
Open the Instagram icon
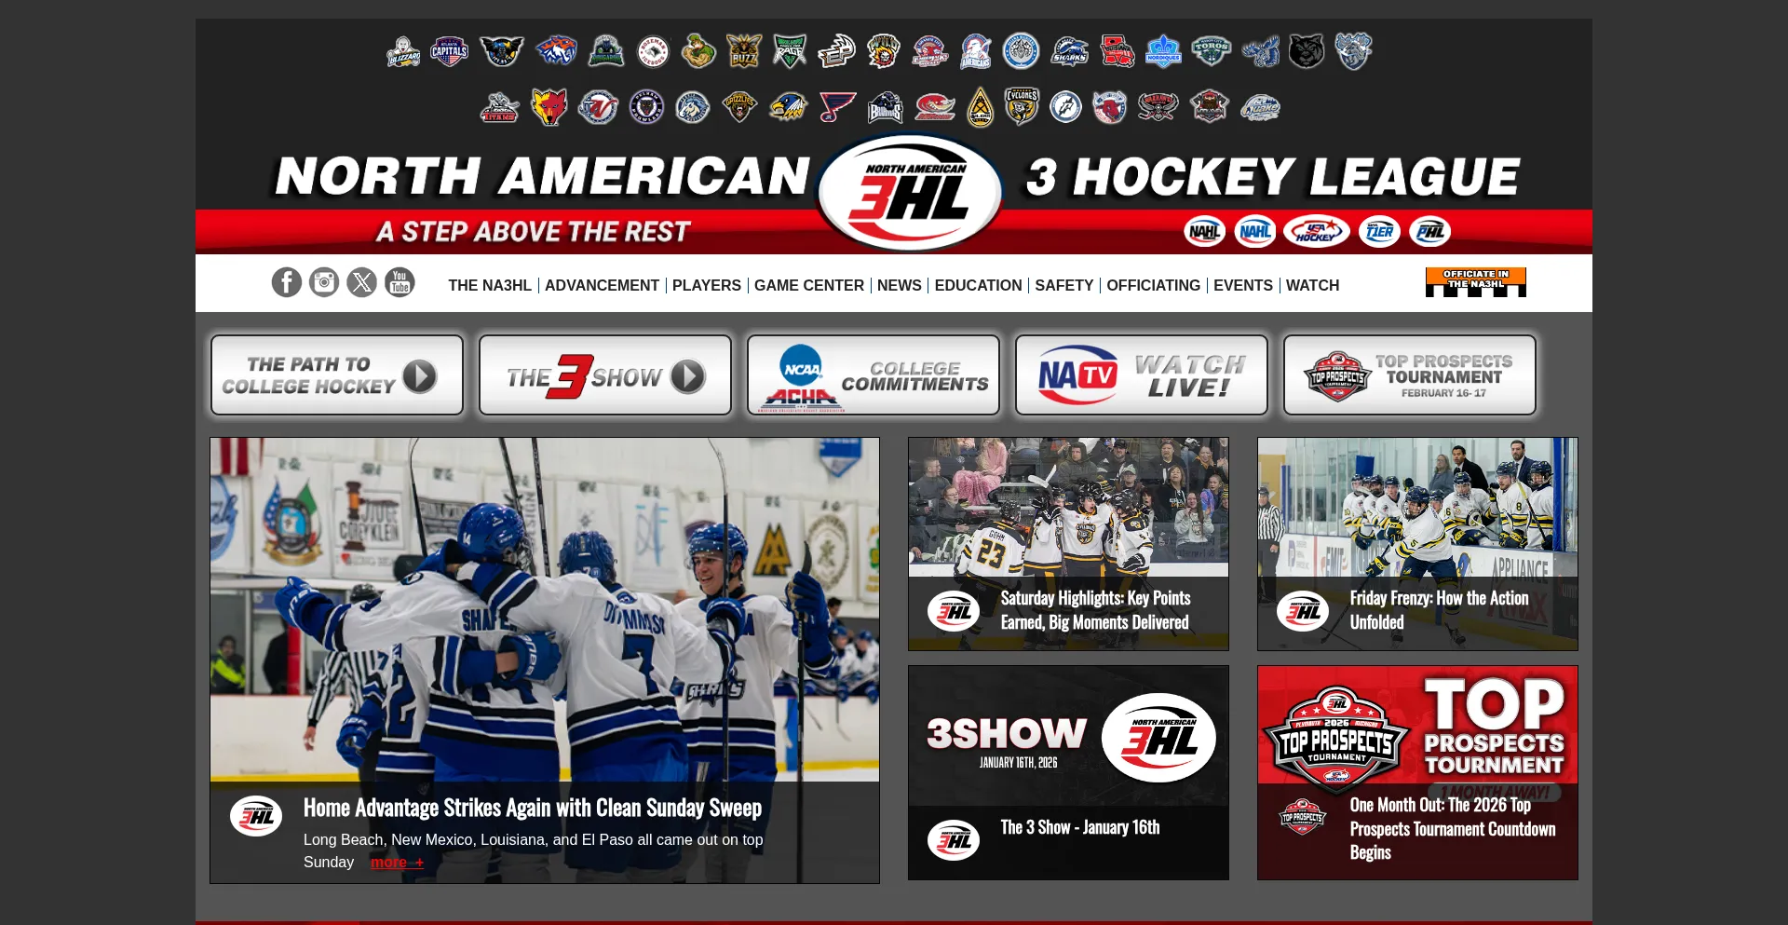pyautogui.click(x=324, y=282)
